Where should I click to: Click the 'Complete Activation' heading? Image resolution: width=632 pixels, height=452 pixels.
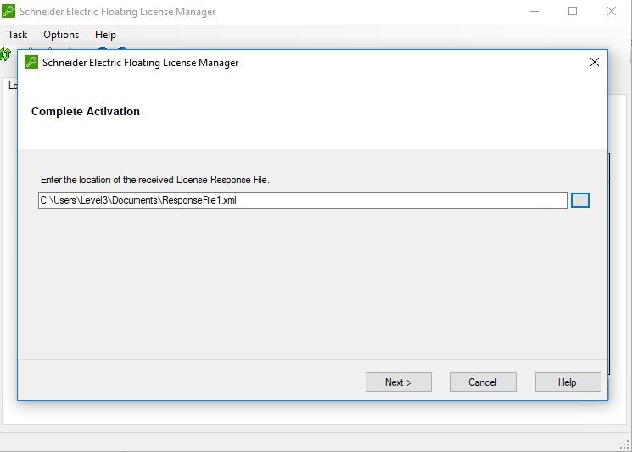click(x=86, y=112)
